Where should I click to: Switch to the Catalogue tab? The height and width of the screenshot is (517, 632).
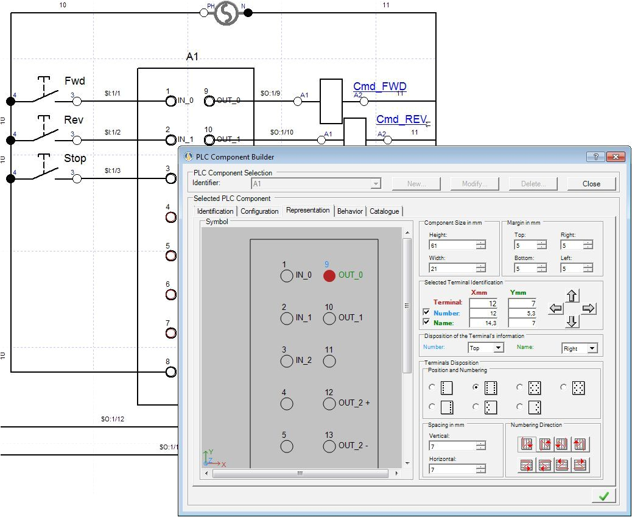click(385, 211)
